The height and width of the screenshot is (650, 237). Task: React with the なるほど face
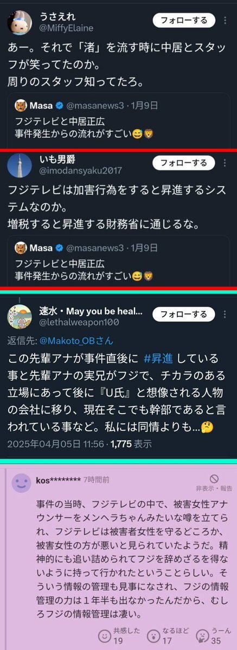tap(155, 635)
